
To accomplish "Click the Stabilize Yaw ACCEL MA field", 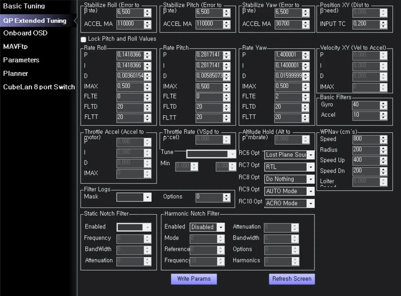I will pyautogui.click(x=288, y=24).
